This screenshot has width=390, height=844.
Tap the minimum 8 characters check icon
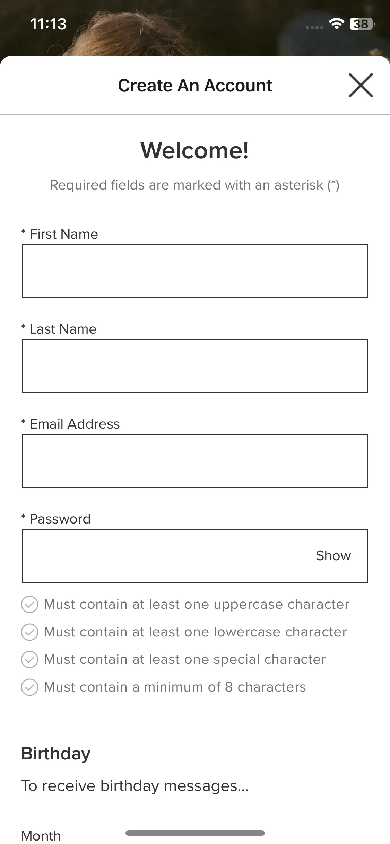29,687
